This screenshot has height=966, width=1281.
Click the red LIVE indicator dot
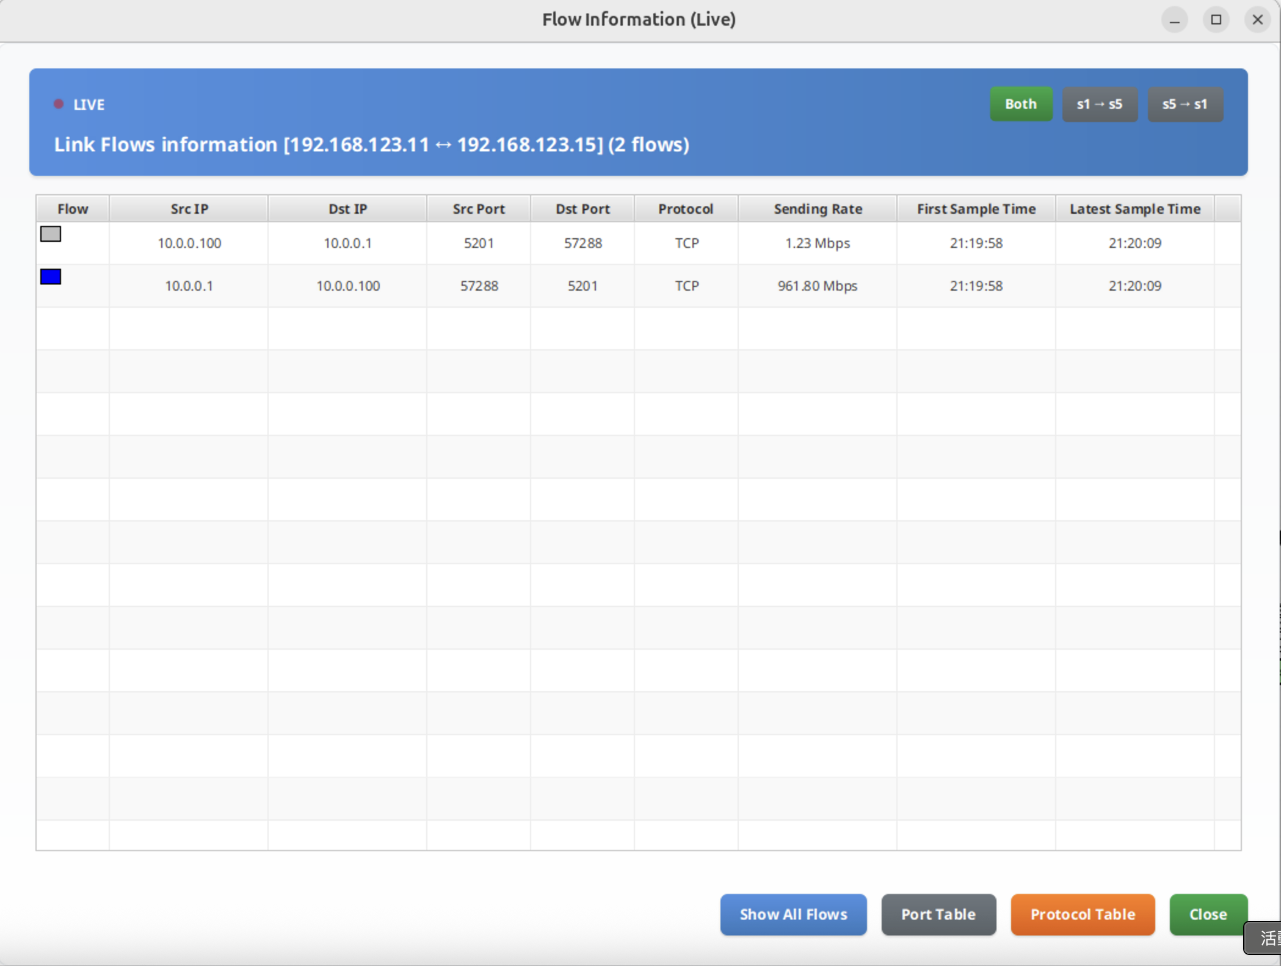(59, 104)
